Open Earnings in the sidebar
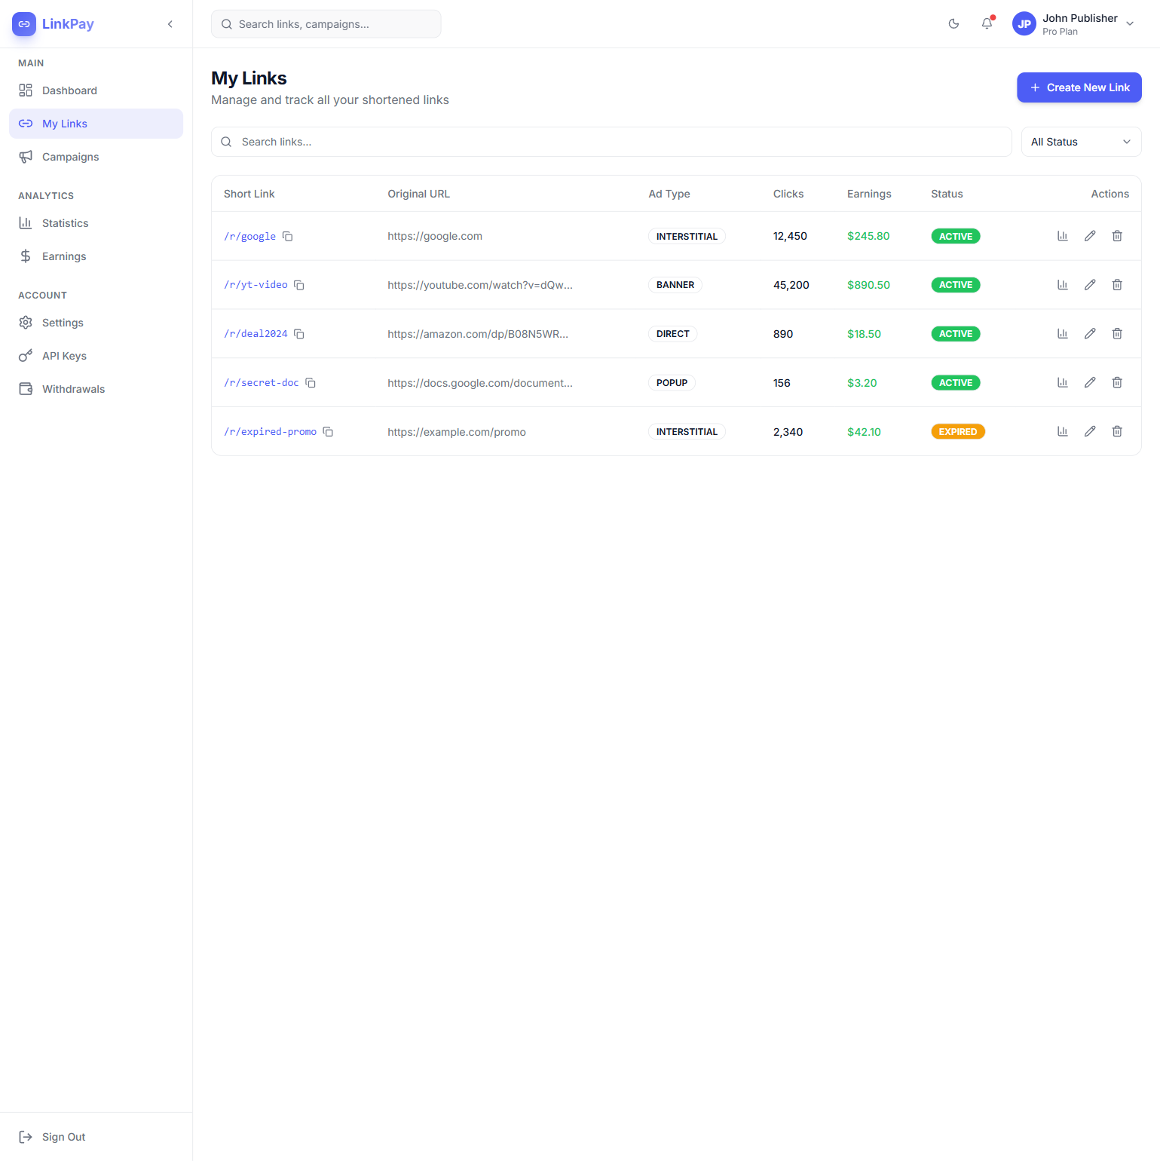 click(x=96, y=256)
